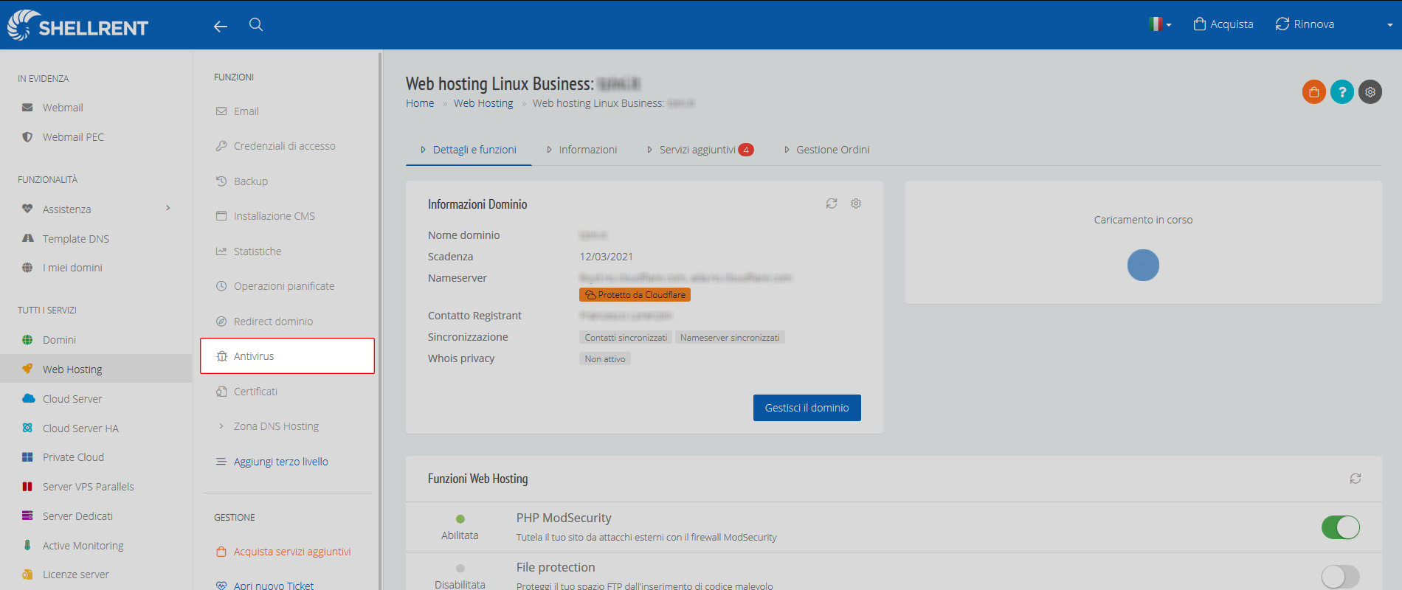Image resolution: width=1402 pixels, height=590 pixels.
Task: Click the Nameserver sincronizzati badge
Action: point(730,338)
